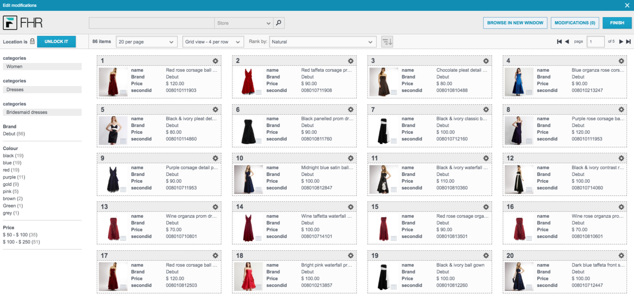Select secondid 008010710801
634x294 pixels.
tap(181, 236)
